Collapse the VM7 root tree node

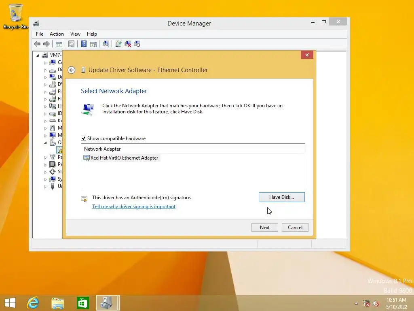tap(38, 55)
